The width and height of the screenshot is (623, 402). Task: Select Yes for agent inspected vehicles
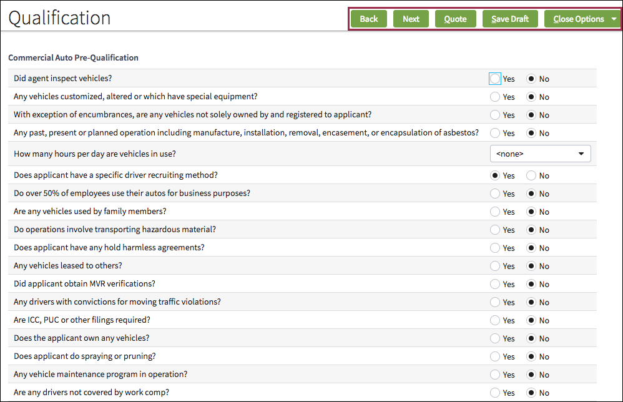pos(494,79)
